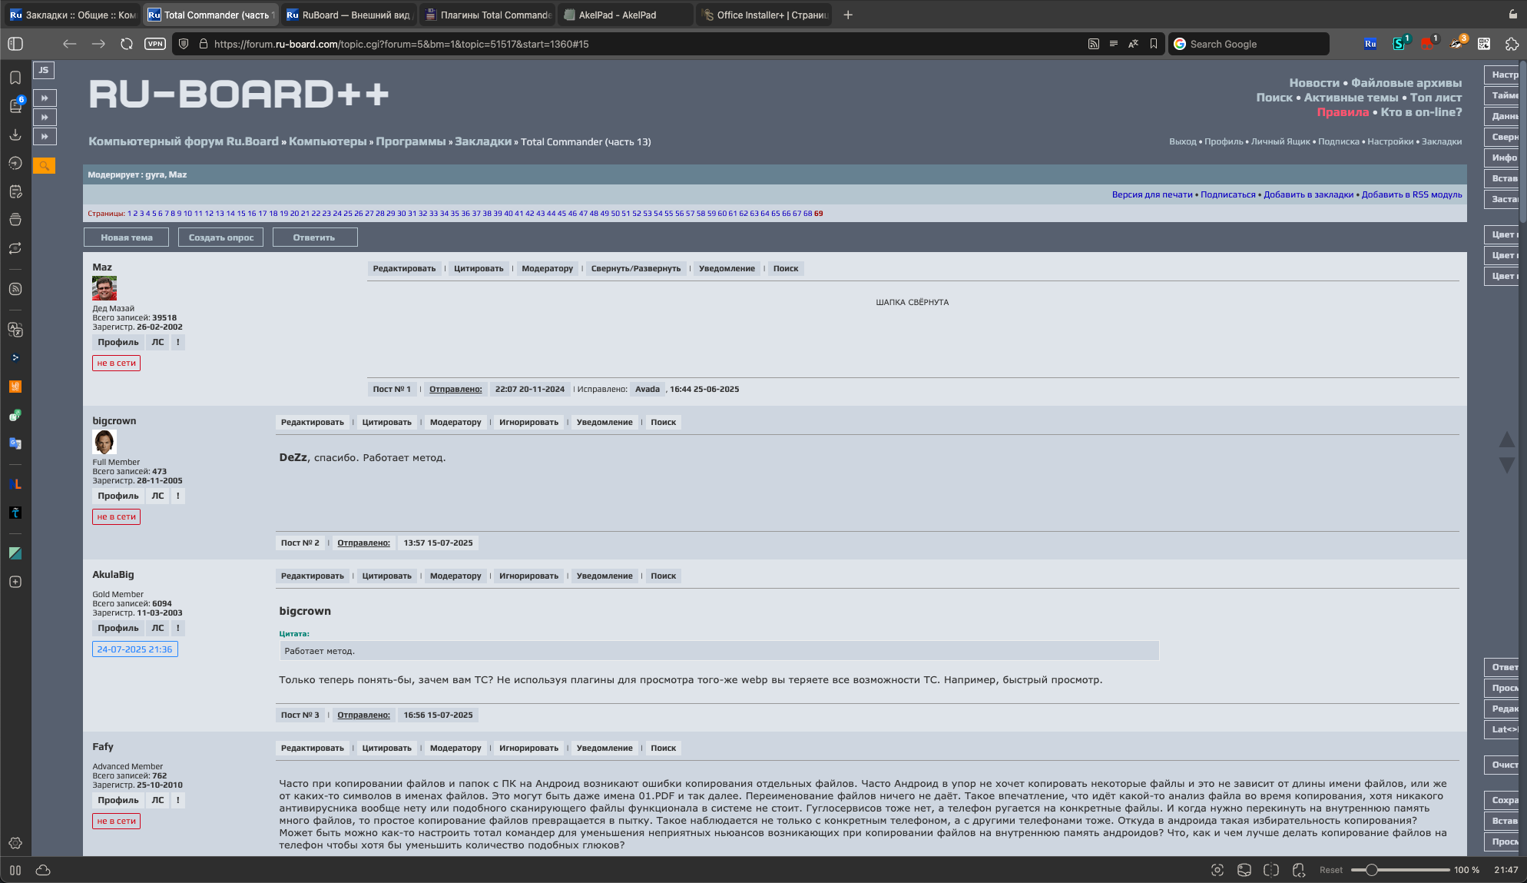The height and width of the screenshot is (883, 1527).
Task: Click the address bar URL field
Action: (645, 44)
